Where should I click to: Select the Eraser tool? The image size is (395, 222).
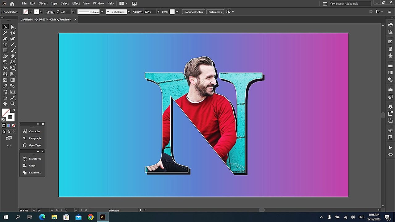pos(13,56)
